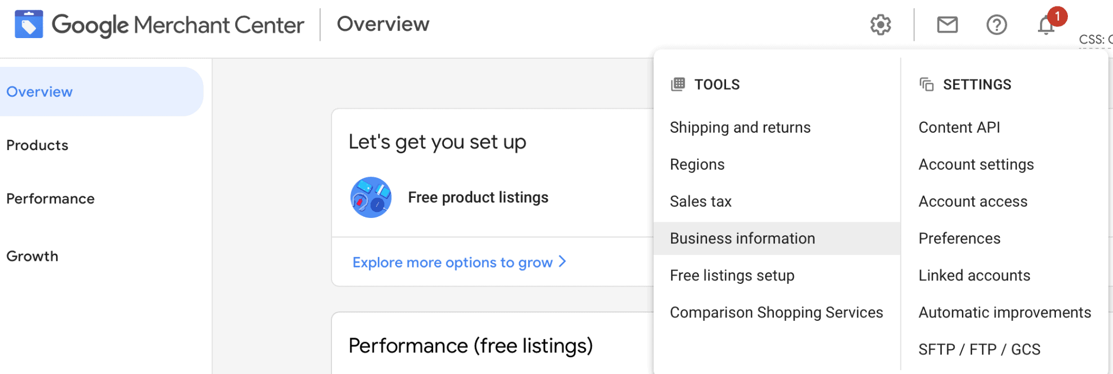The image size is (1113, 374).
Task: Follow Explore more options to grow link
Action: coord(459,262)
